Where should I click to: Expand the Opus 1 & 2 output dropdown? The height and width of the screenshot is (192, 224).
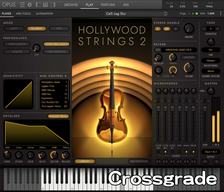click(x=211, y=152)
